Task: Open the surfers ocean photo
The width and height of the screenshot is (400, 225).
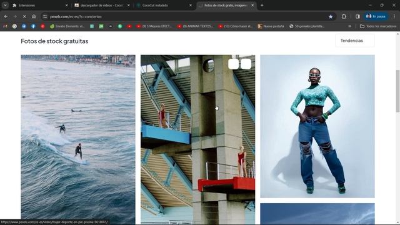Action: (x=78, y=140)
